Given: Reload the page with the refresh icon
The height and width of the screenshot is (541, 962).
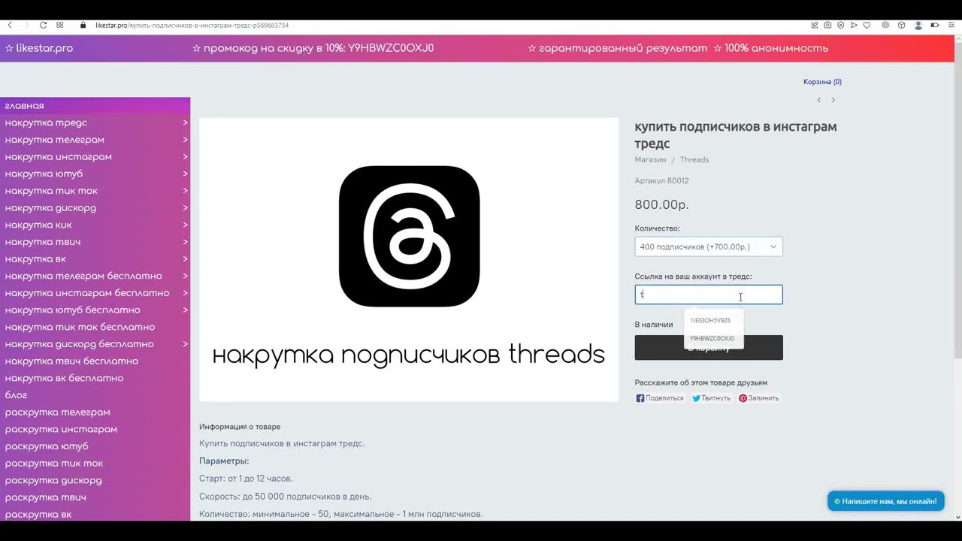Looking at the screenshot, I should click(x=43, y=25).
